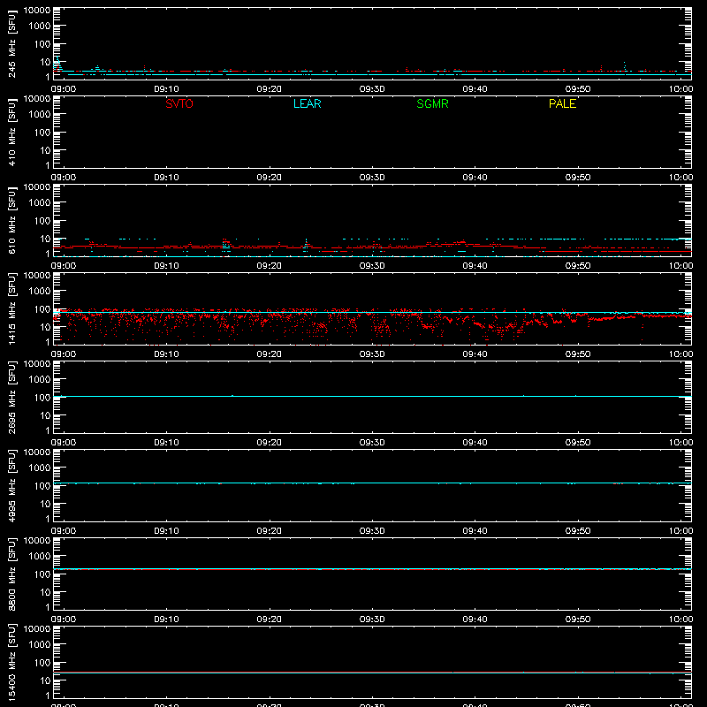Click 09:30 tick under the 610 MHz plot

tap(372, 266)
